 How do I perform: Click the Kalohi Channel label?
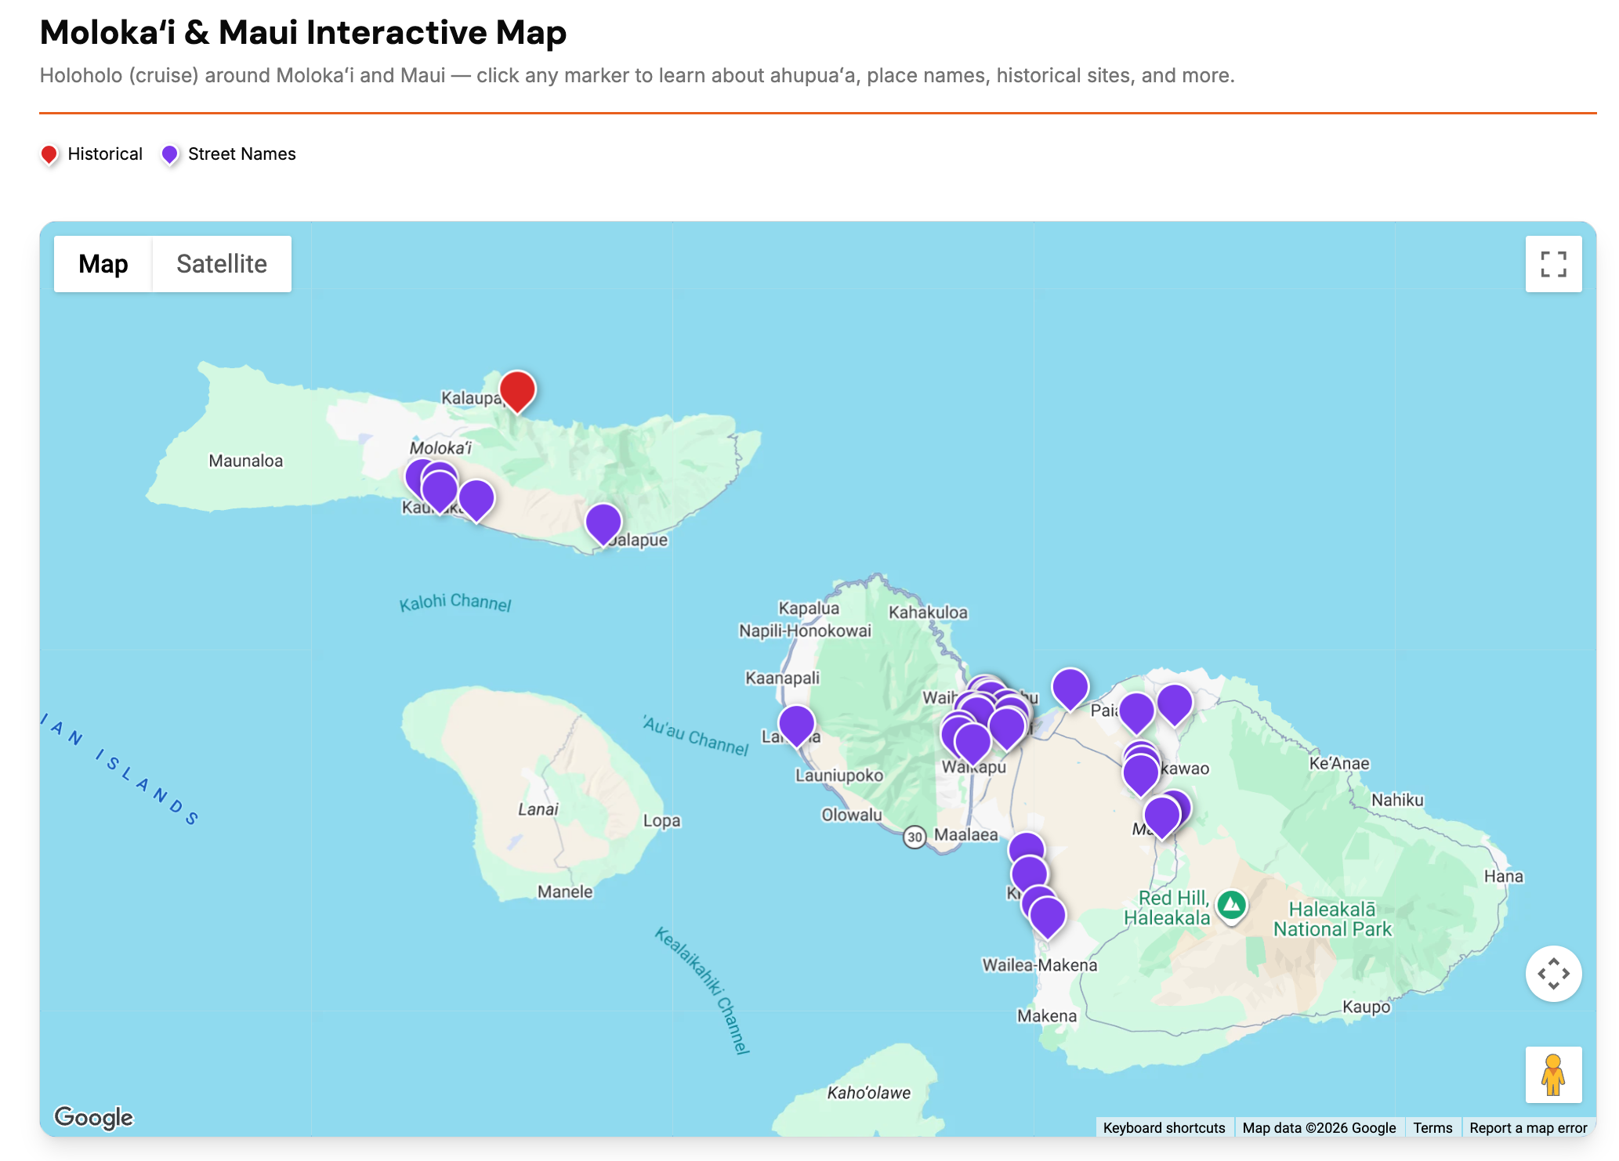click(x=455, y=602)
